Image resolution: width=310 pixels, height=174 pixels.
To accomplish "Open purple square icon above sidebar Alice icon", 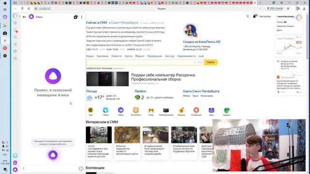I will pyautogui.click(x=15, y=163).
